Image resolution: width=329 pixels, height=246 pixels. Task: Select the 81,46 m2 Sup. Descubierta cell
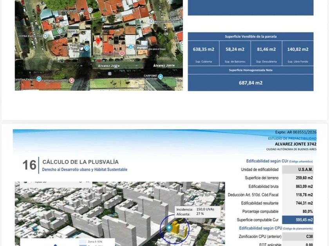(266, 53)
